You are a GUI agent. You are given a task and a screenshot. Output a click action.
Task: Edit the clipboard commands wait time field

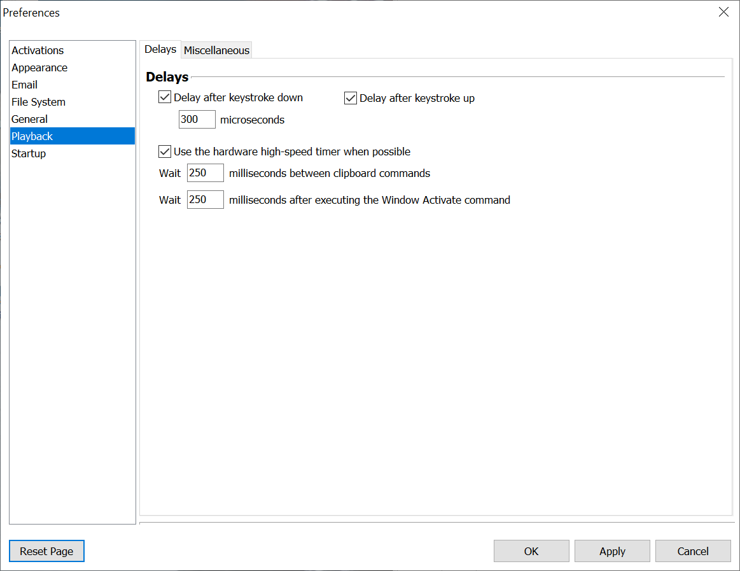(x=205, y=173)
